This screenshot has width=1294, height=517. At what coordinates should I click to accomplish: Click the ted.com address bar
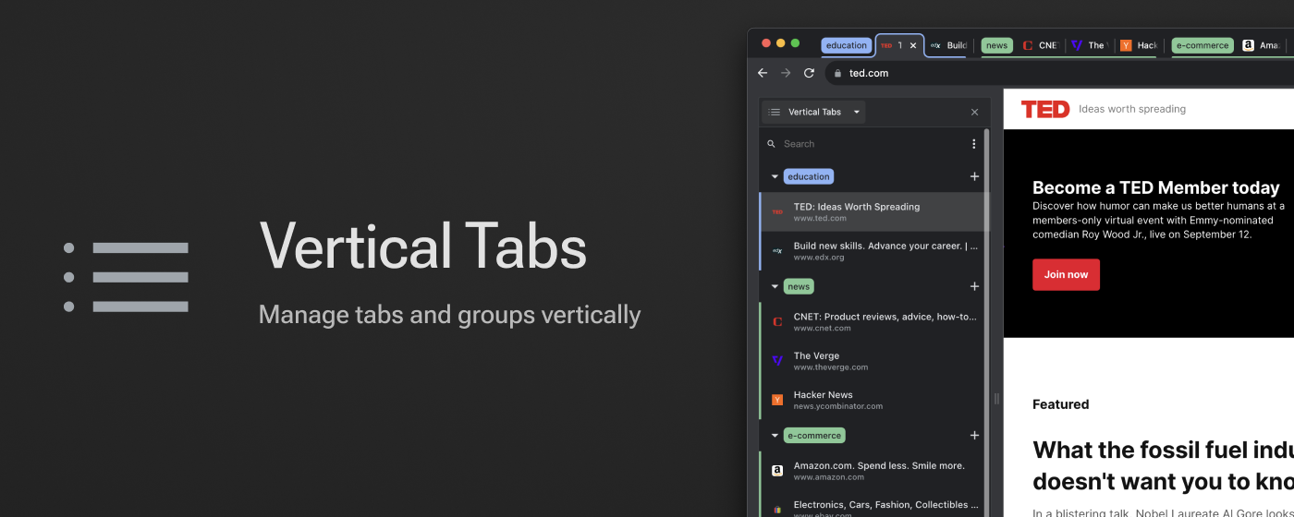click(x=1059, y=73)
